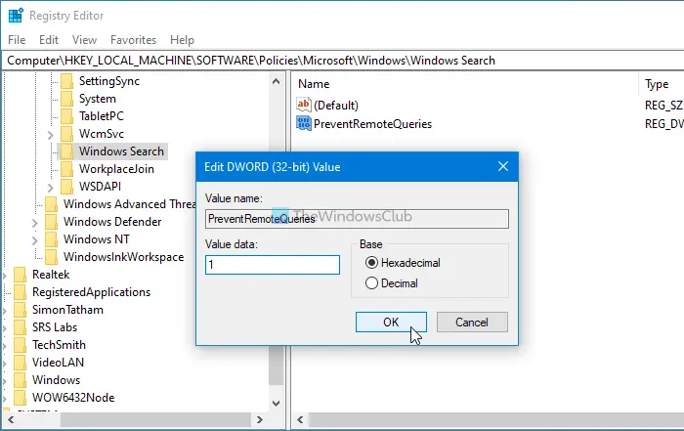Screen dimensions: 684x431
Task: Click the System folder icon in tree
Action: (x=66, y=99)
